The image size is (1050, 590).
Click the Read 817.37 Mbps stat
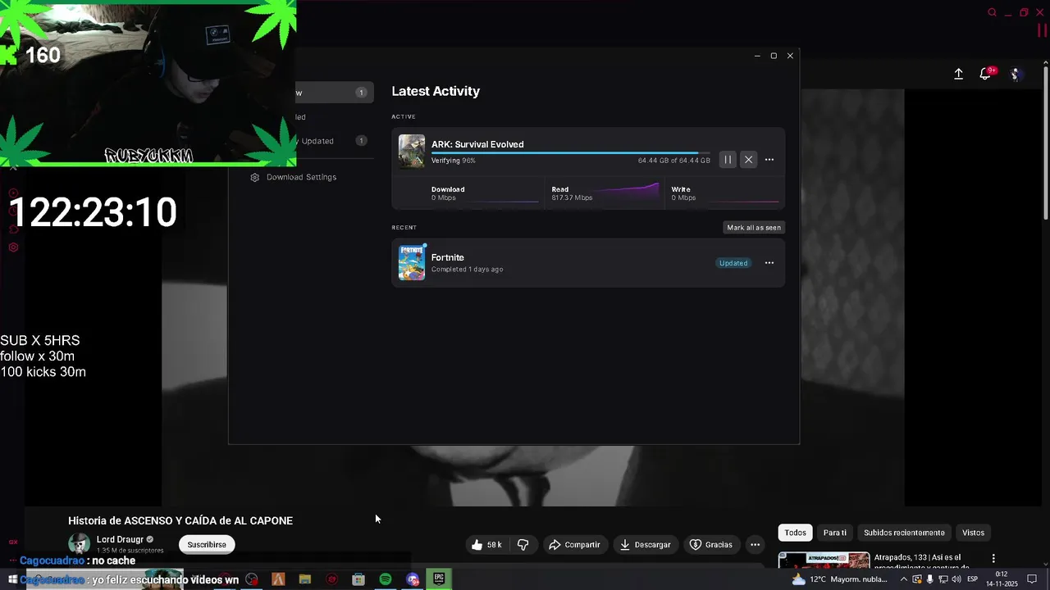tap(605, 193)
